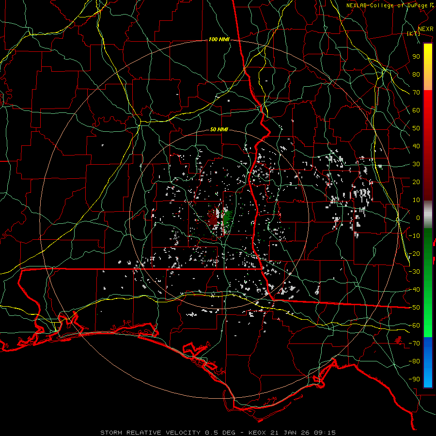This screenshot has height=436, width=436.
Task: Select the 0 value on velocity scale
Action: click(x=418, y=218)
